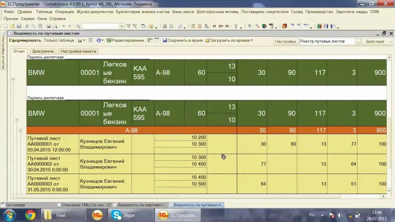The width and height of the screenshot is (395, 222).
Task: Open the Бухгалтерия, анализ счетов menu
Action: 143,12
